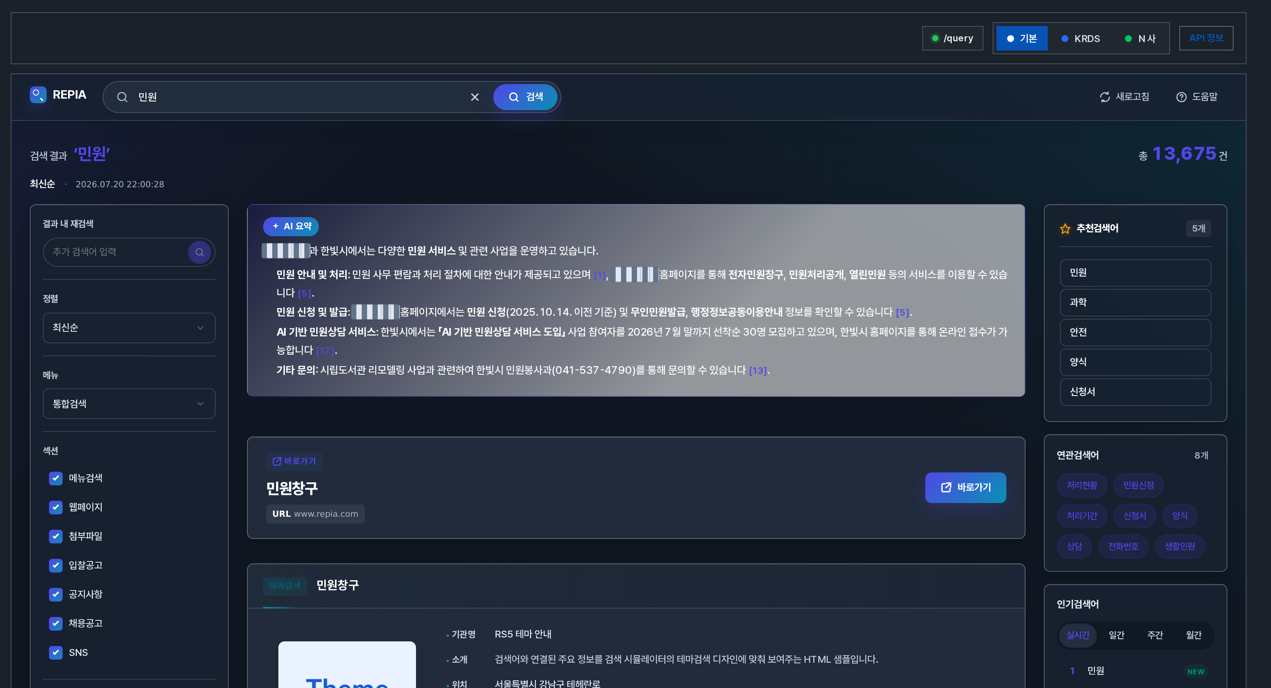Uncheck the 채용공고 section checkbox

click(x=56, y=623)
